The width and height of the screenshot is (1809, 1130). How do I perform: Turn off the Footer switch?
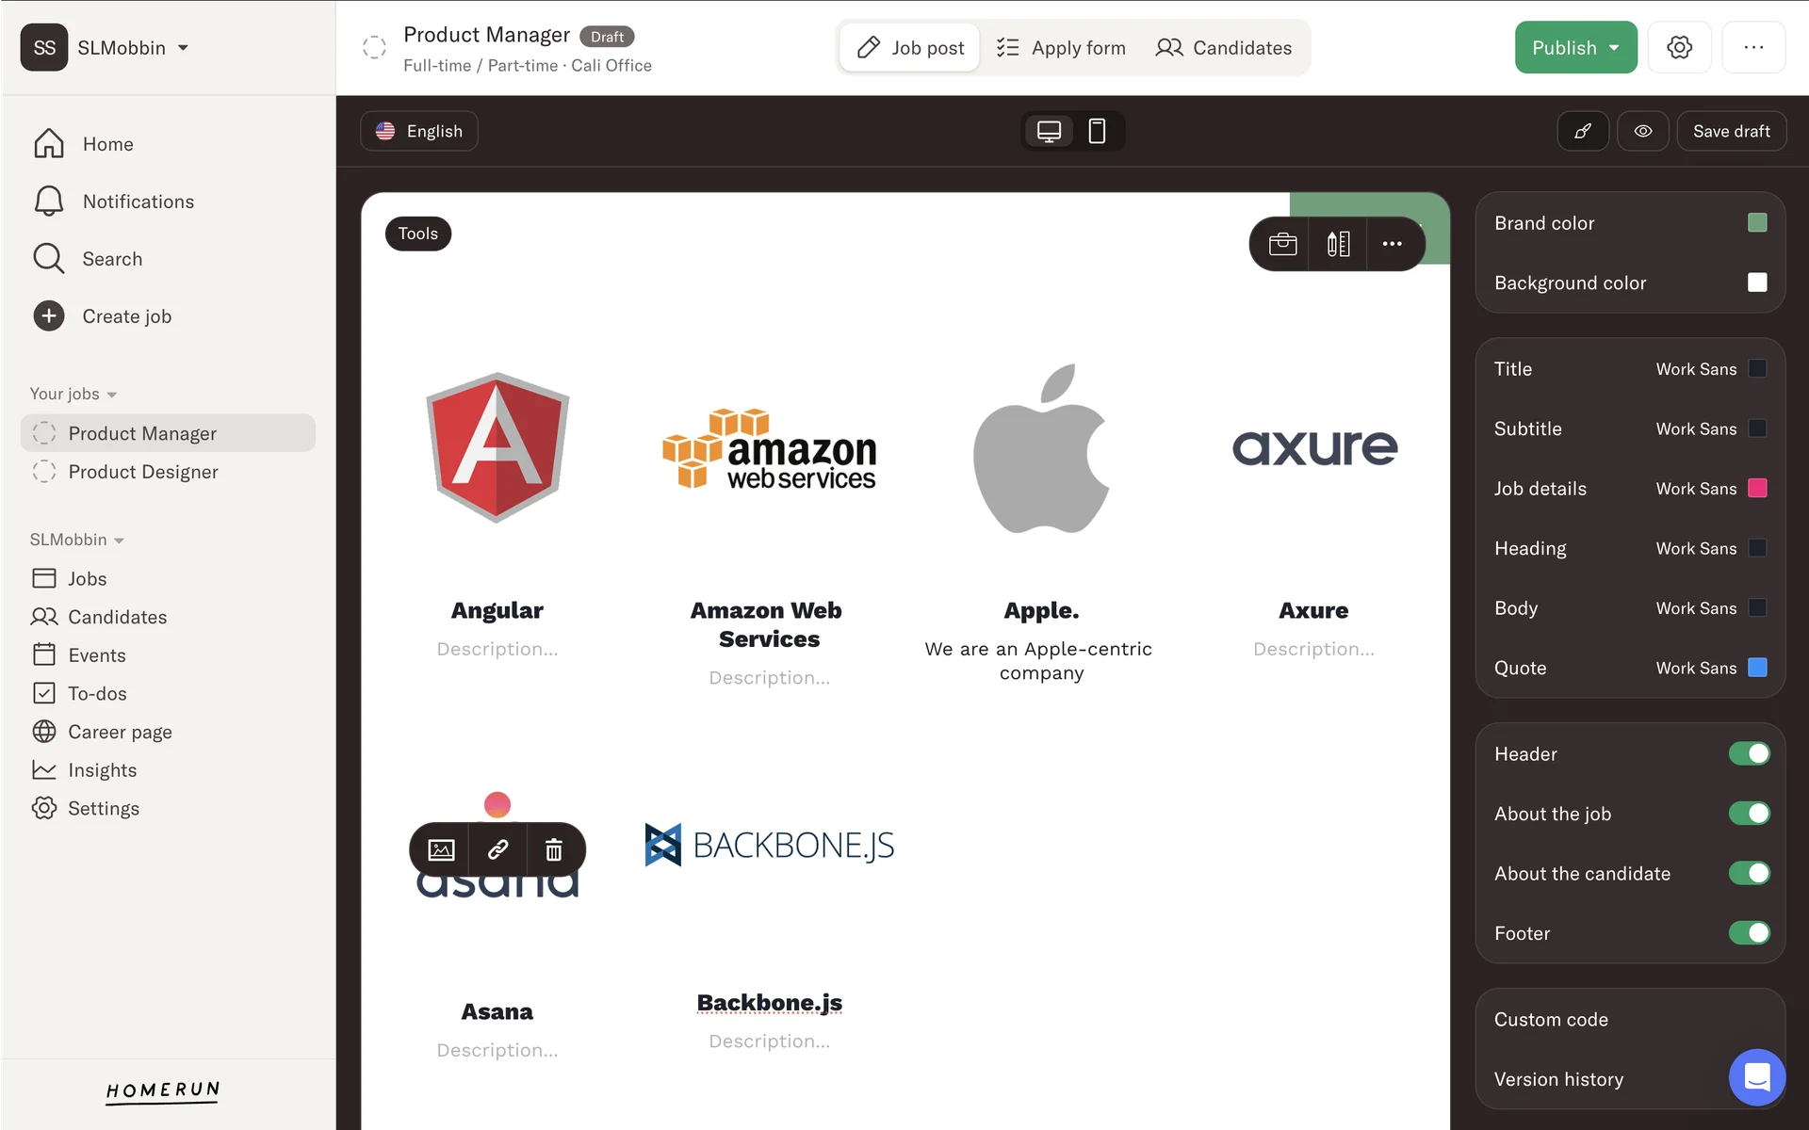click(1749, 933)
